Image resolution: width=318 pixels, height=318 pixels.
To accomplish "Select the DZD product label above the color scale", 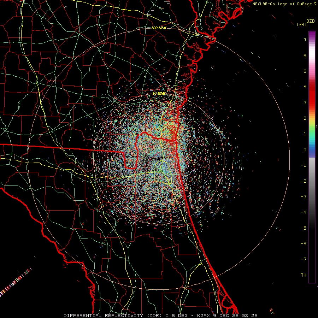I will (x=311, y=21).
